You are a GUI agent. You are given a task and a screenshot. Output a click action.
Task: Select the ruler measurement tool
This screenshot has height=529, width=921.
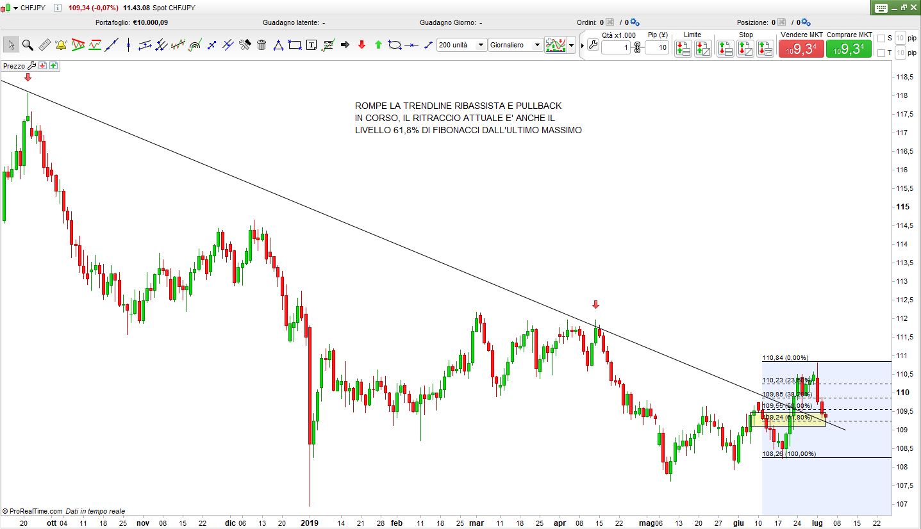(x=44, y=45)
